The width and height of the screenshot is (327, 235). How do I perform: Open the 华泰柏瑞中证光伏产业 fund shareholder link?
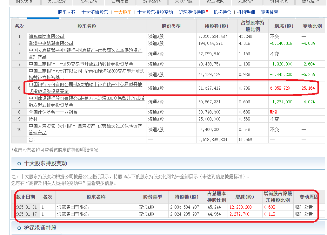pos(85,88)
